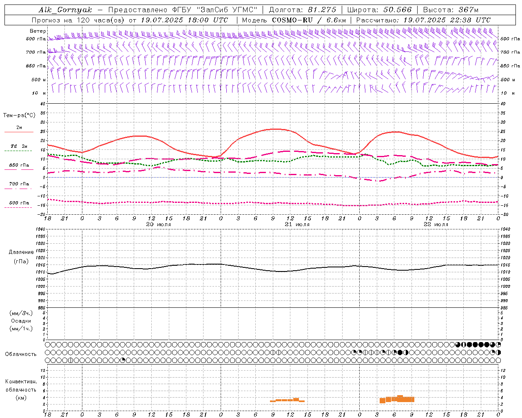Click the 'Ветер' wind panel label

click(38, 31)
